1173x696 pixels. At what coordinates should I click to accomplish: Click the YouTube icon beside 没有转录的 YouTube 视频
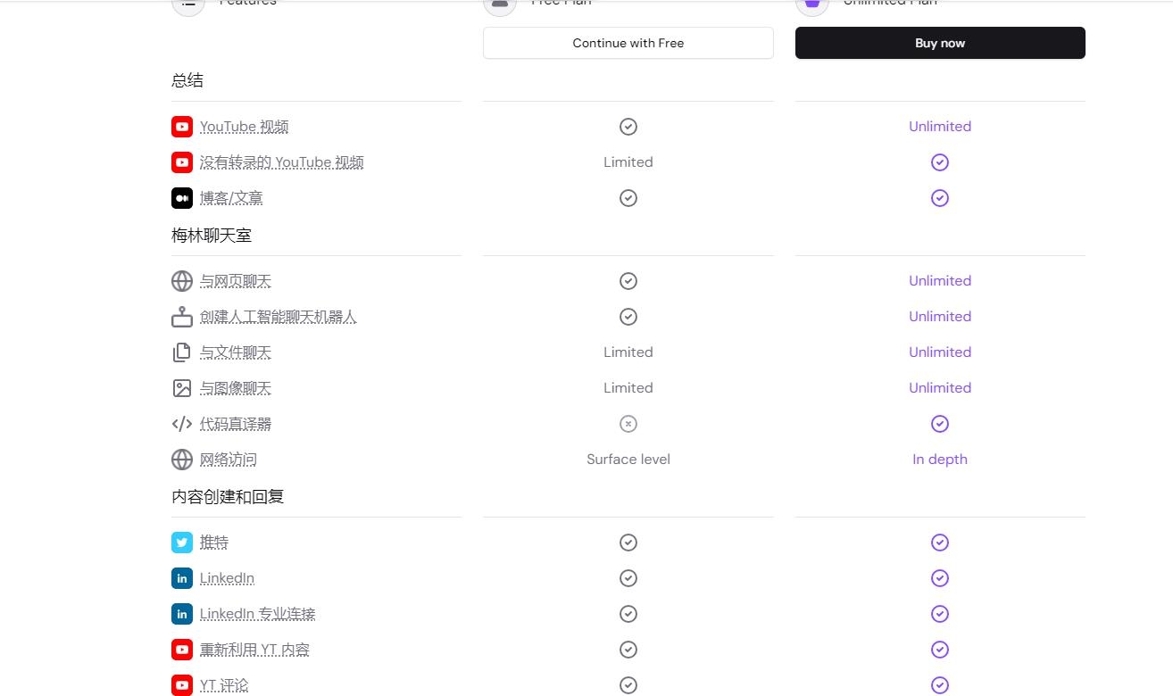coord(182,162)
